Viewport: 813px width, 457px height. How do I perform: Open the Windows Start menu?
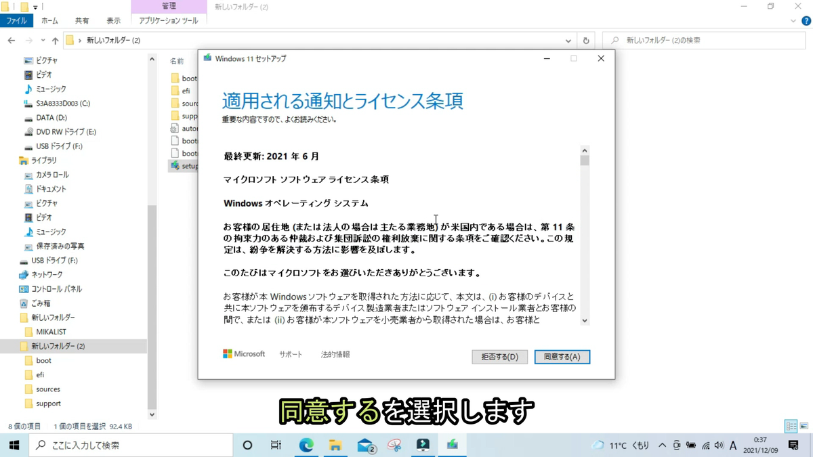14,445
